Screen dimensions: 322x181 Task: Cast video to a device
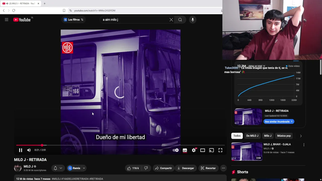tap(212, 150)
